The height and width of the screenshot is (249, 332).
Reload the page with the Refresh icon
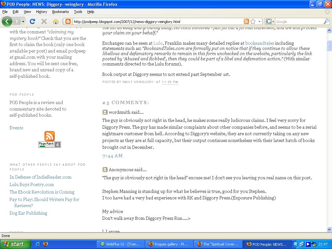click(x=32, y=21)
